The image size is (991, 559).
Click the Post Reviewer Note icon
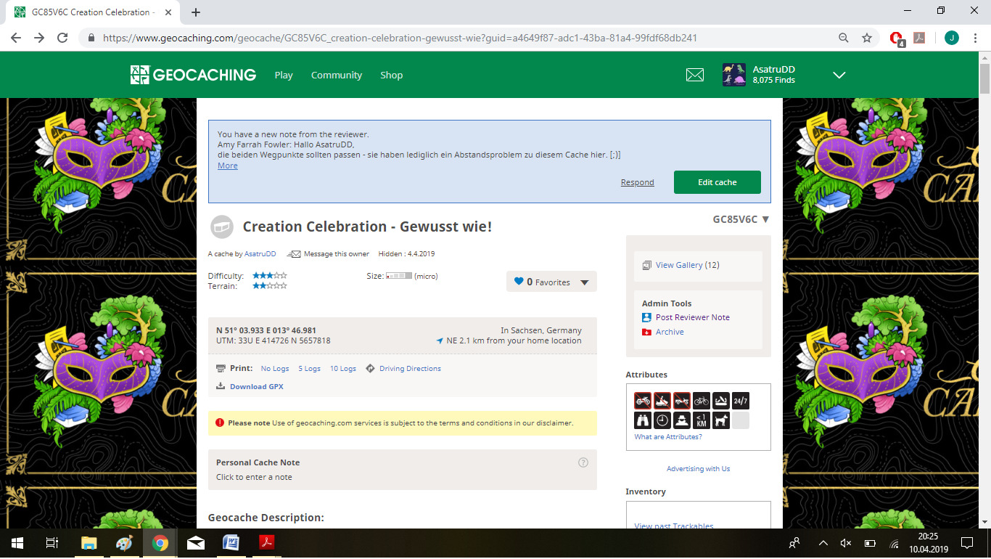point(646,317)
